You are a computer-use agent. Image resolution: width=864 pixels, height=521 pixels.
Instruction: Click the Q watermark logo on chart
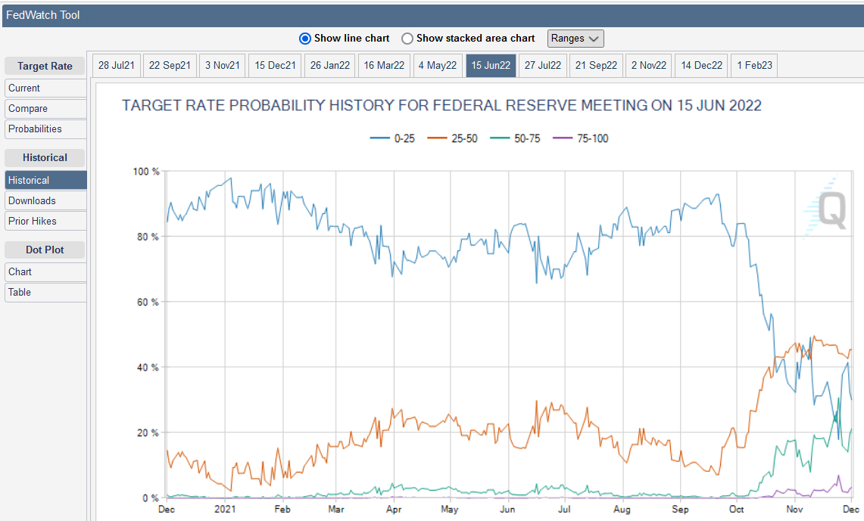click(825, 209)
